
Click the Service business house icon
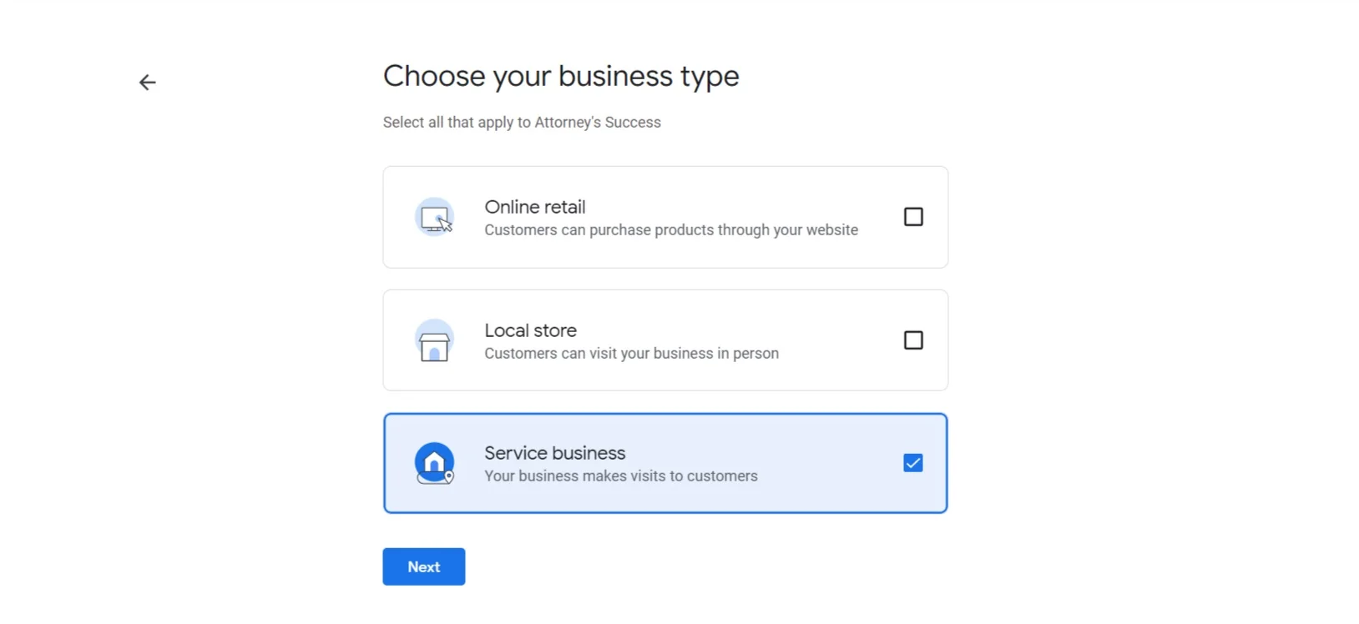435,463
